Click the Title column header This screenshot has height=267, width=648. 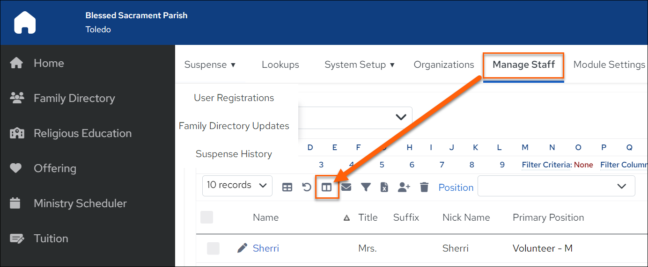coord(368,217)
